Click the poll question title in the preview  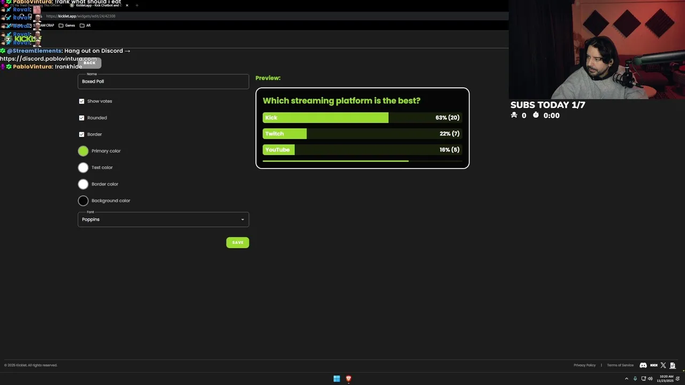[x=341, y=101]
